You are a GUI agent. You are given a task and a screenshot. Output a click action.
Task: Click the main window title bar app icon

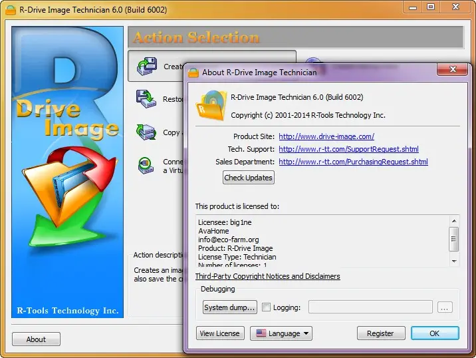(11, 10)
